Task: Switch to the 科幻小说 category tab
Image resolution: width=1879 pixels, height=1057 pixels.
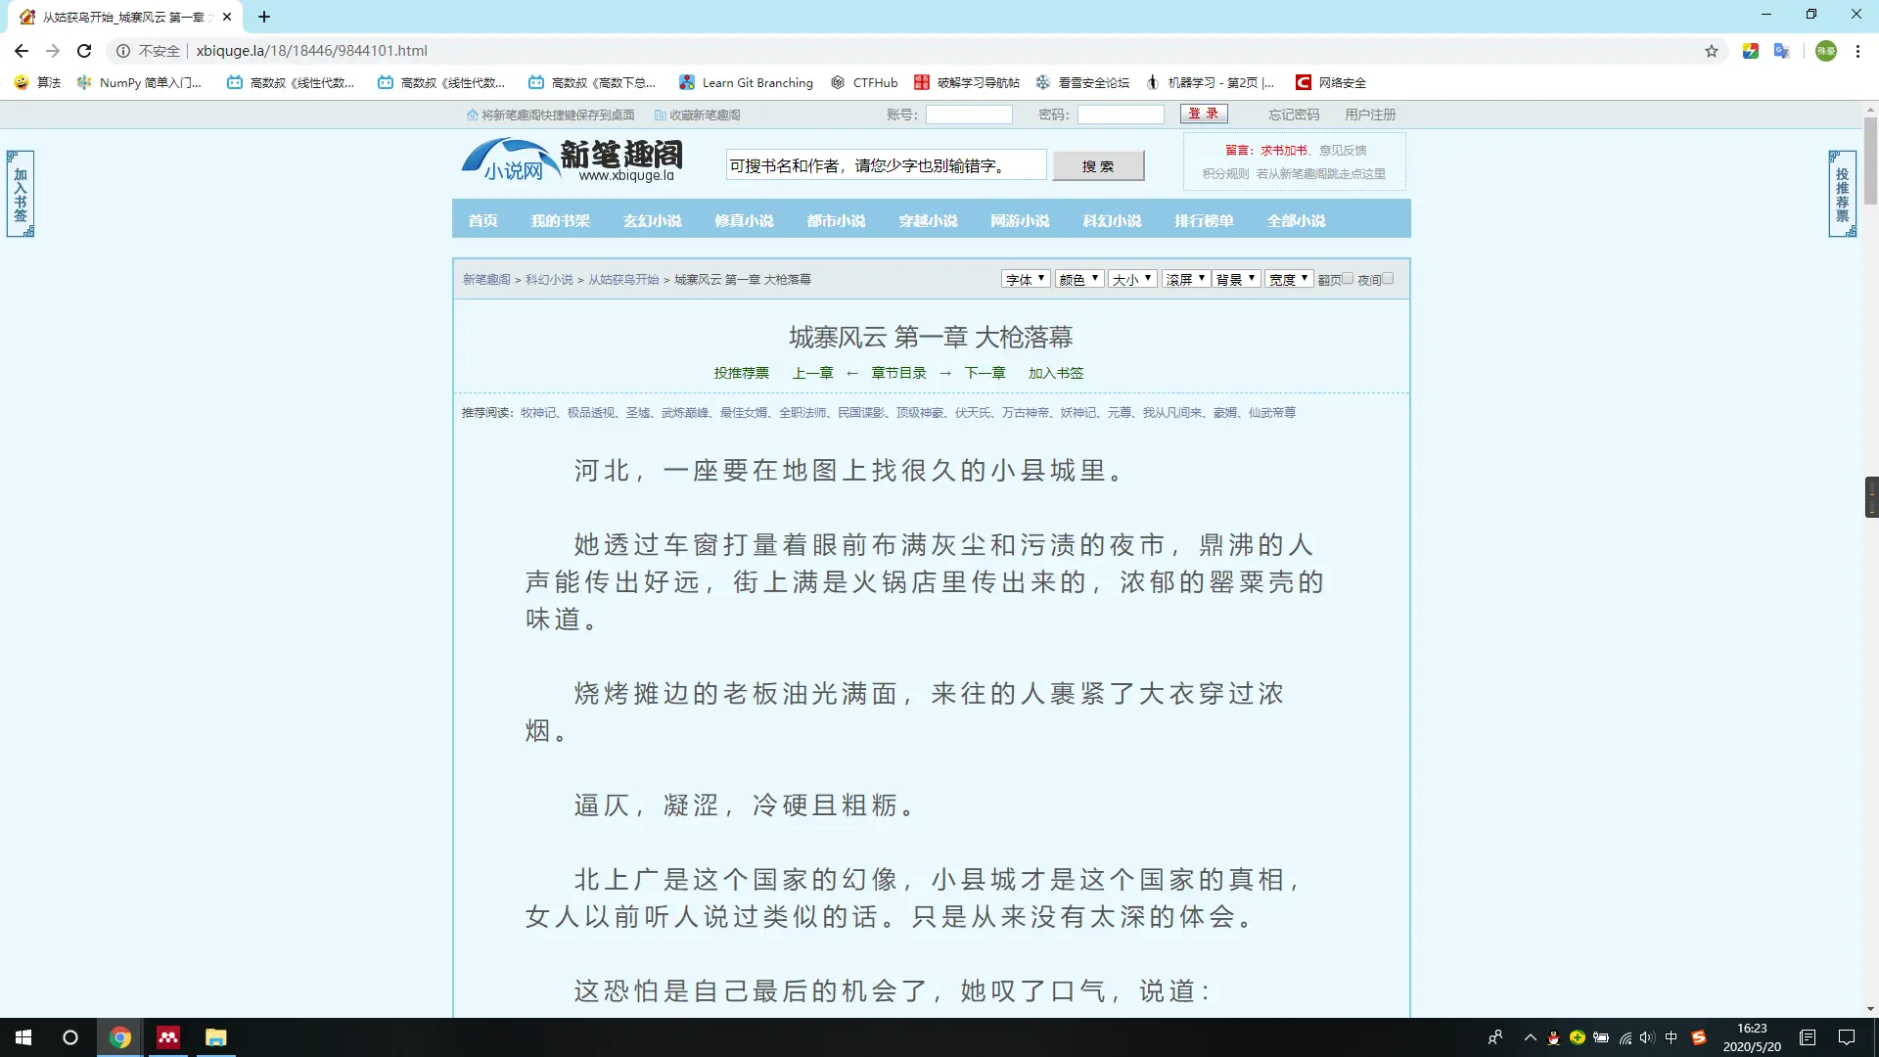Action: point(1112,220)
